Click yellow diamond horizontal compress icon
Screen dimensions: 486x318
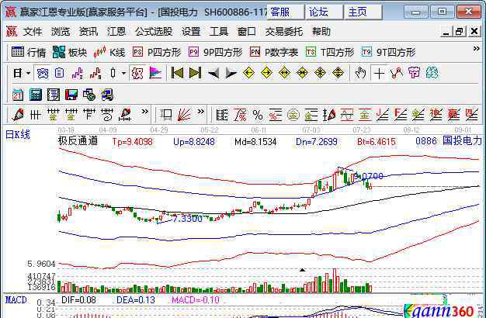(x=302, y=74)
